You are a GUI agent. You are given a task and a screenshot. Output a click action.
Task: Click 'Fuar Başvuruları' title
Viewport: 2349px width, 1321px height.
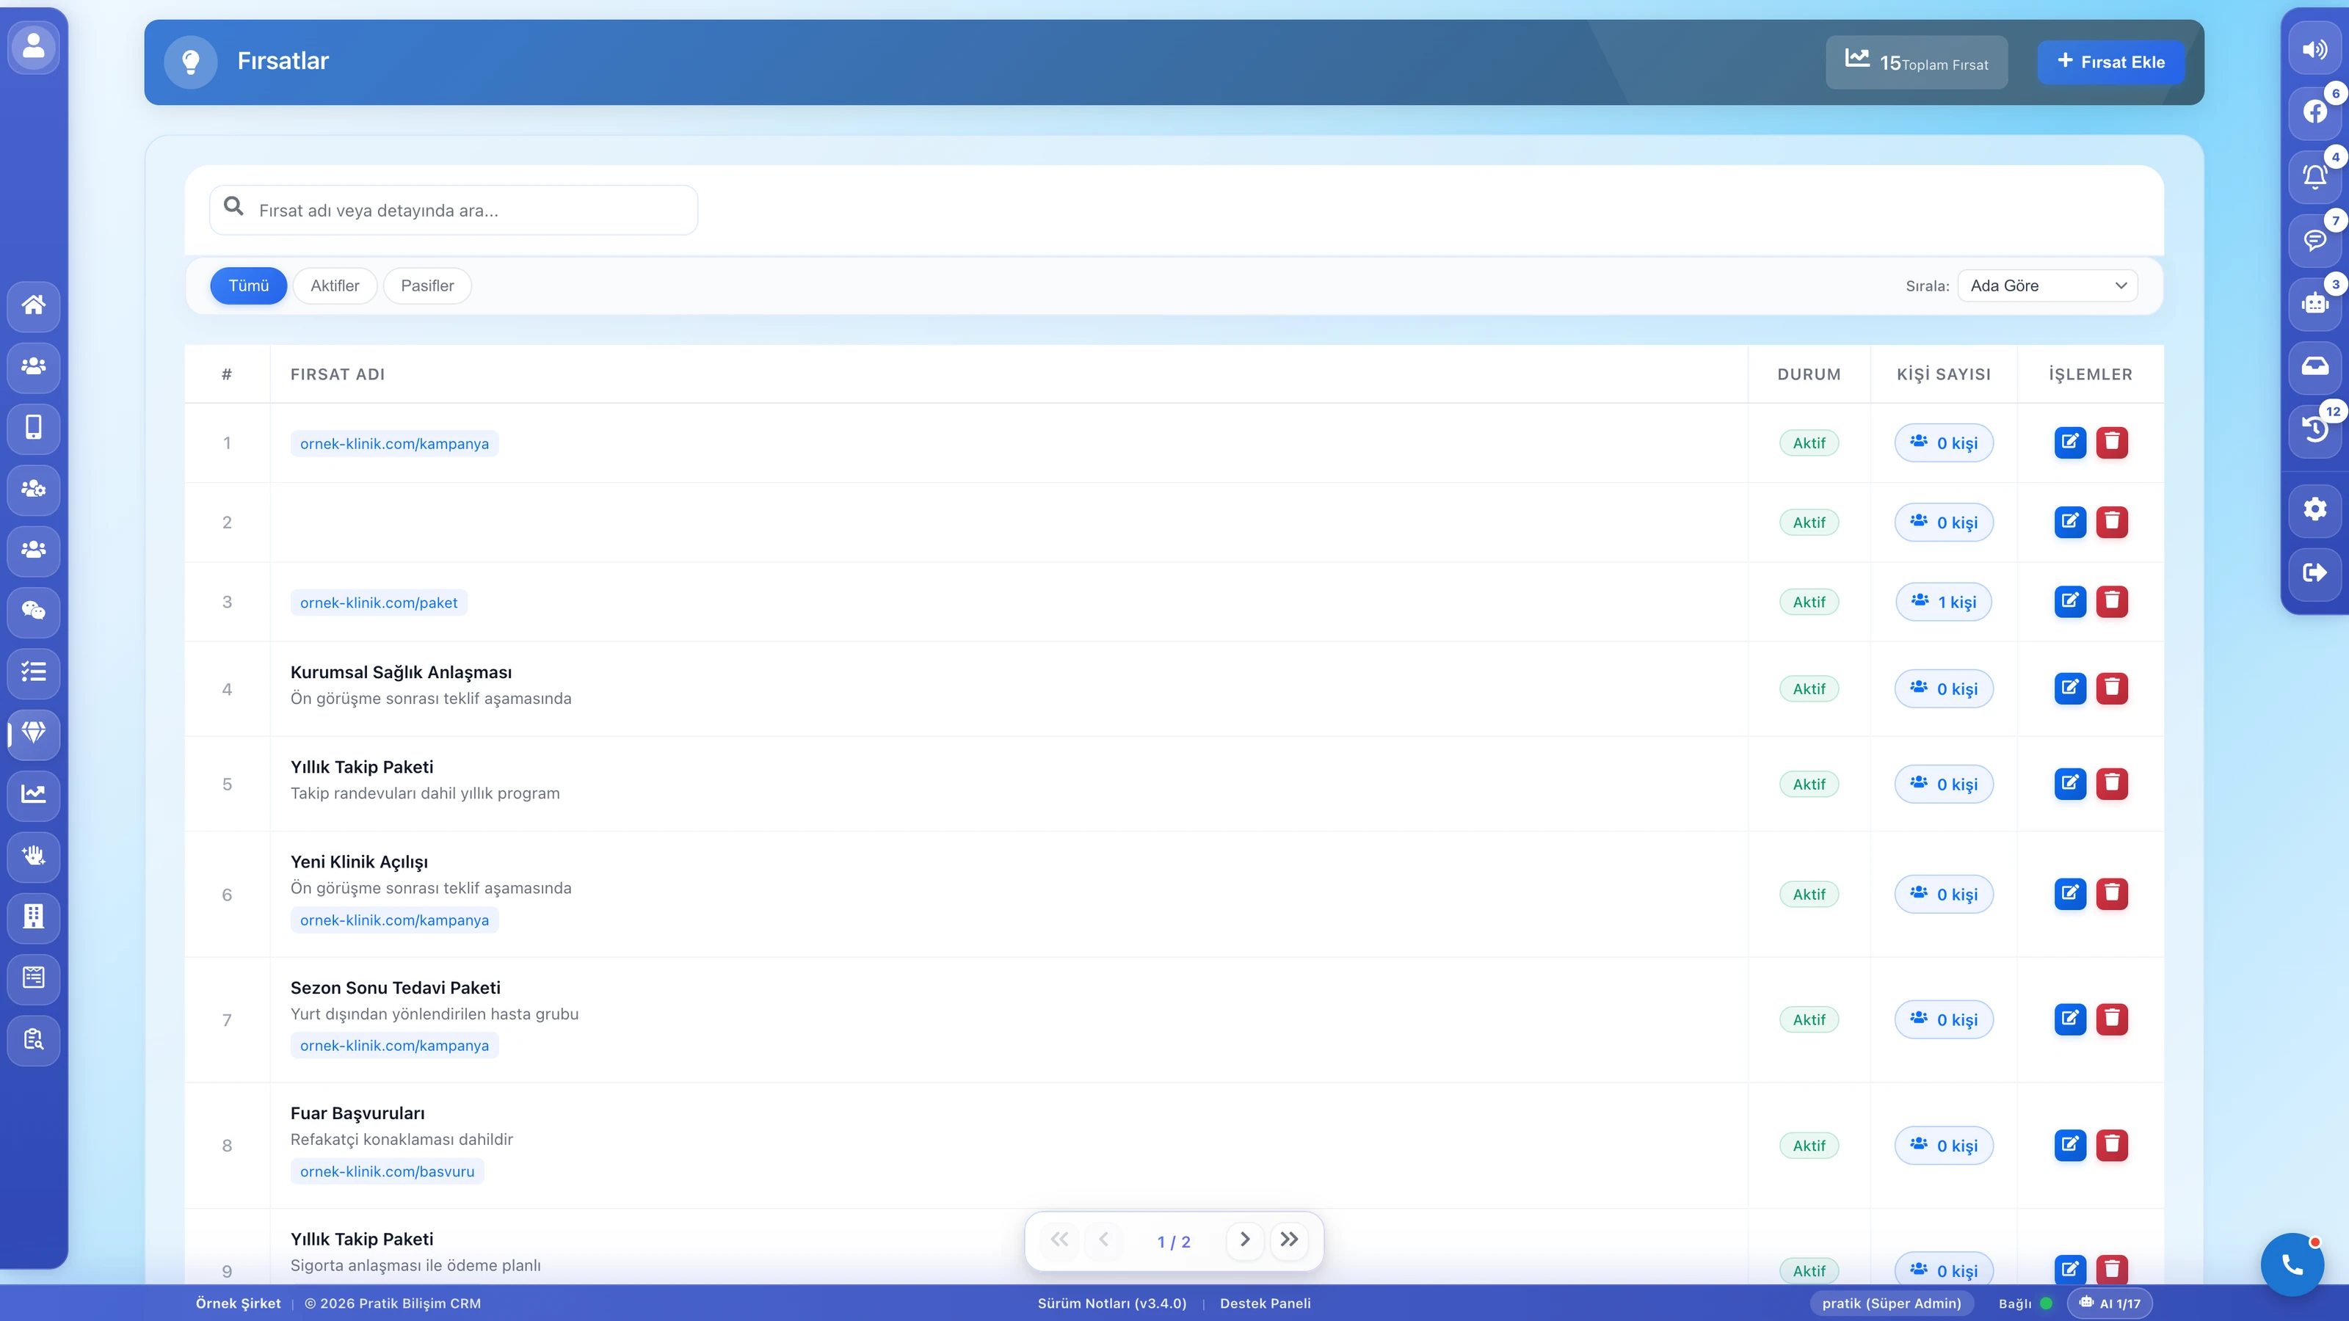point(357,1113)
